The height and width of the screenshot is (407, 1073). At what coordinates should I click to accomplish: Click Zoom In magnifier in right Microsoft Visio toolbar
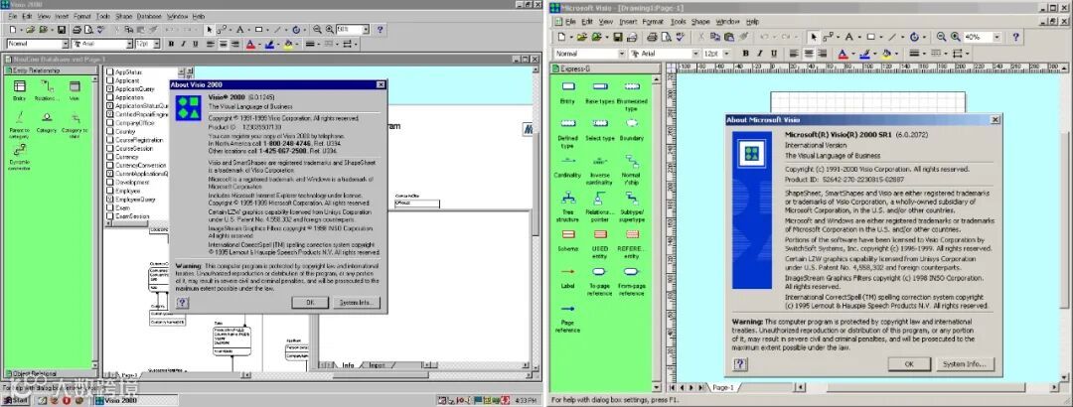(x=956, y=37)
